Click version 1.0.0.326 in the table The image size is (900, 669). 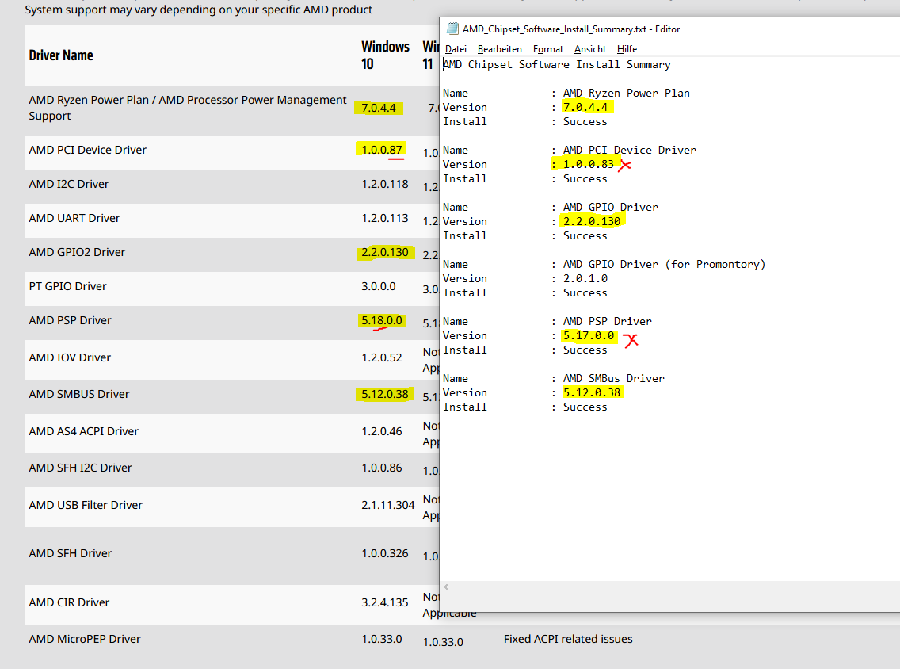[384, 553]
